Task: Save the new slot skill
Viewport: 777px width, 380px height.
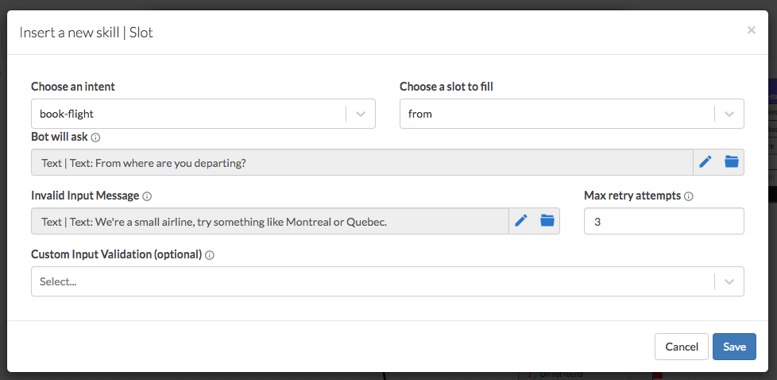Action: tap(734, 347)
